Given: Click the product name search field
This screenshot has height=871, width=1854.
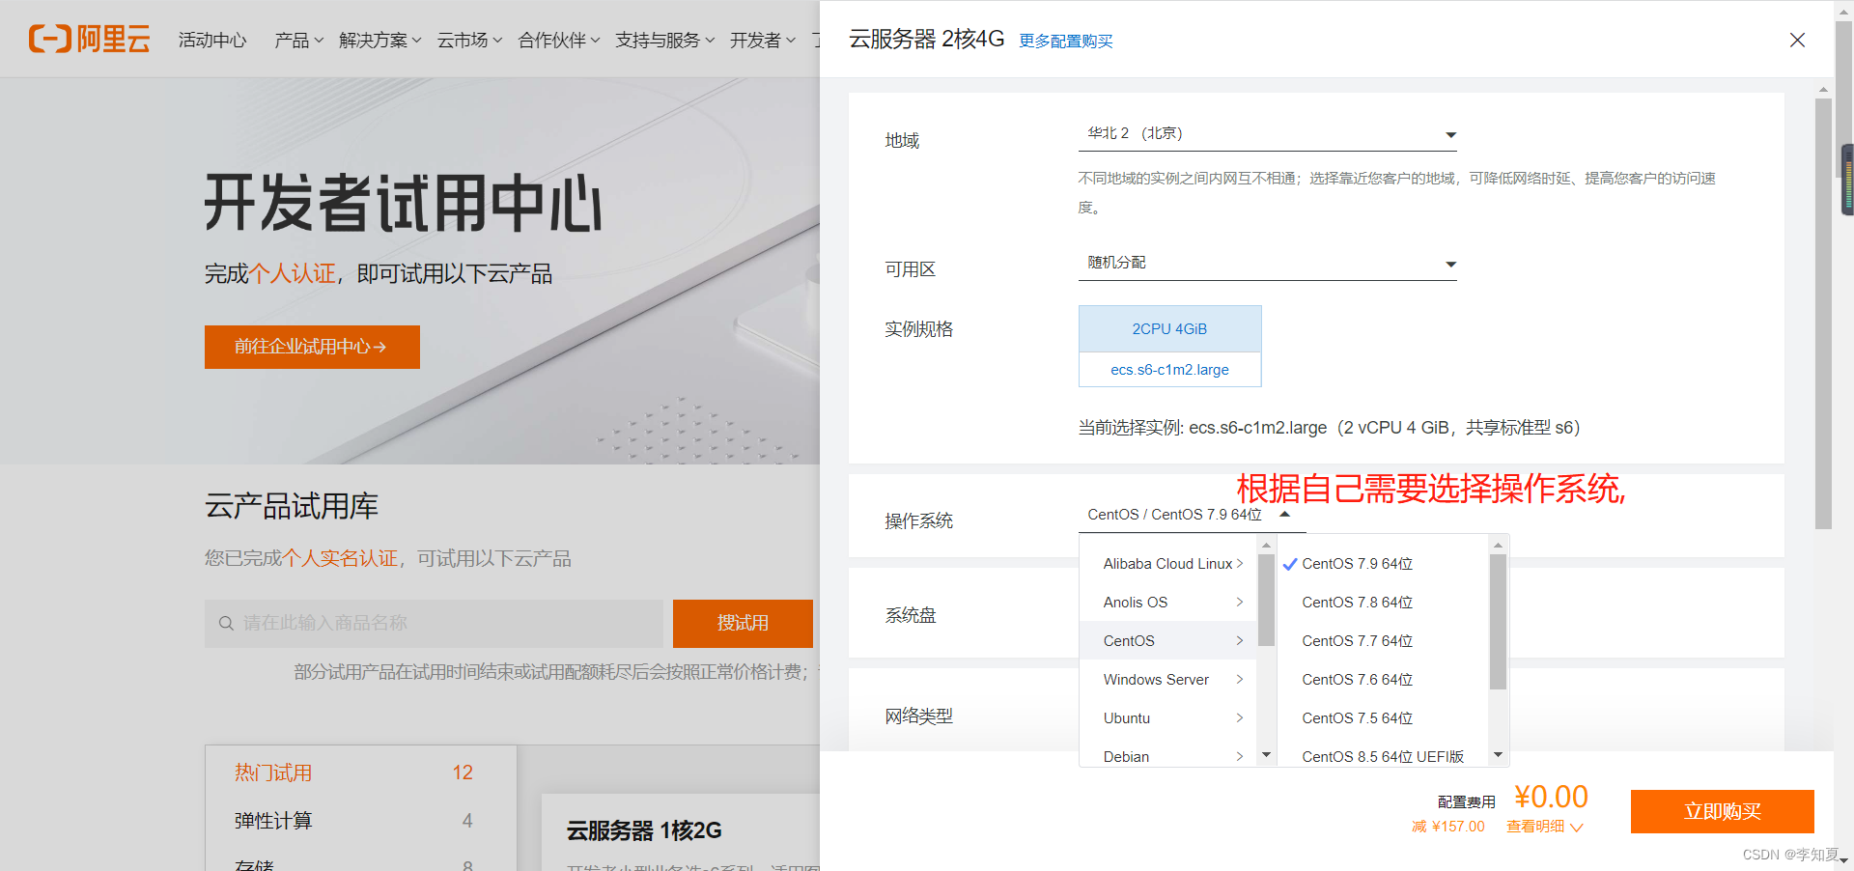Looking at the screenshot, I should coord(434,623).
